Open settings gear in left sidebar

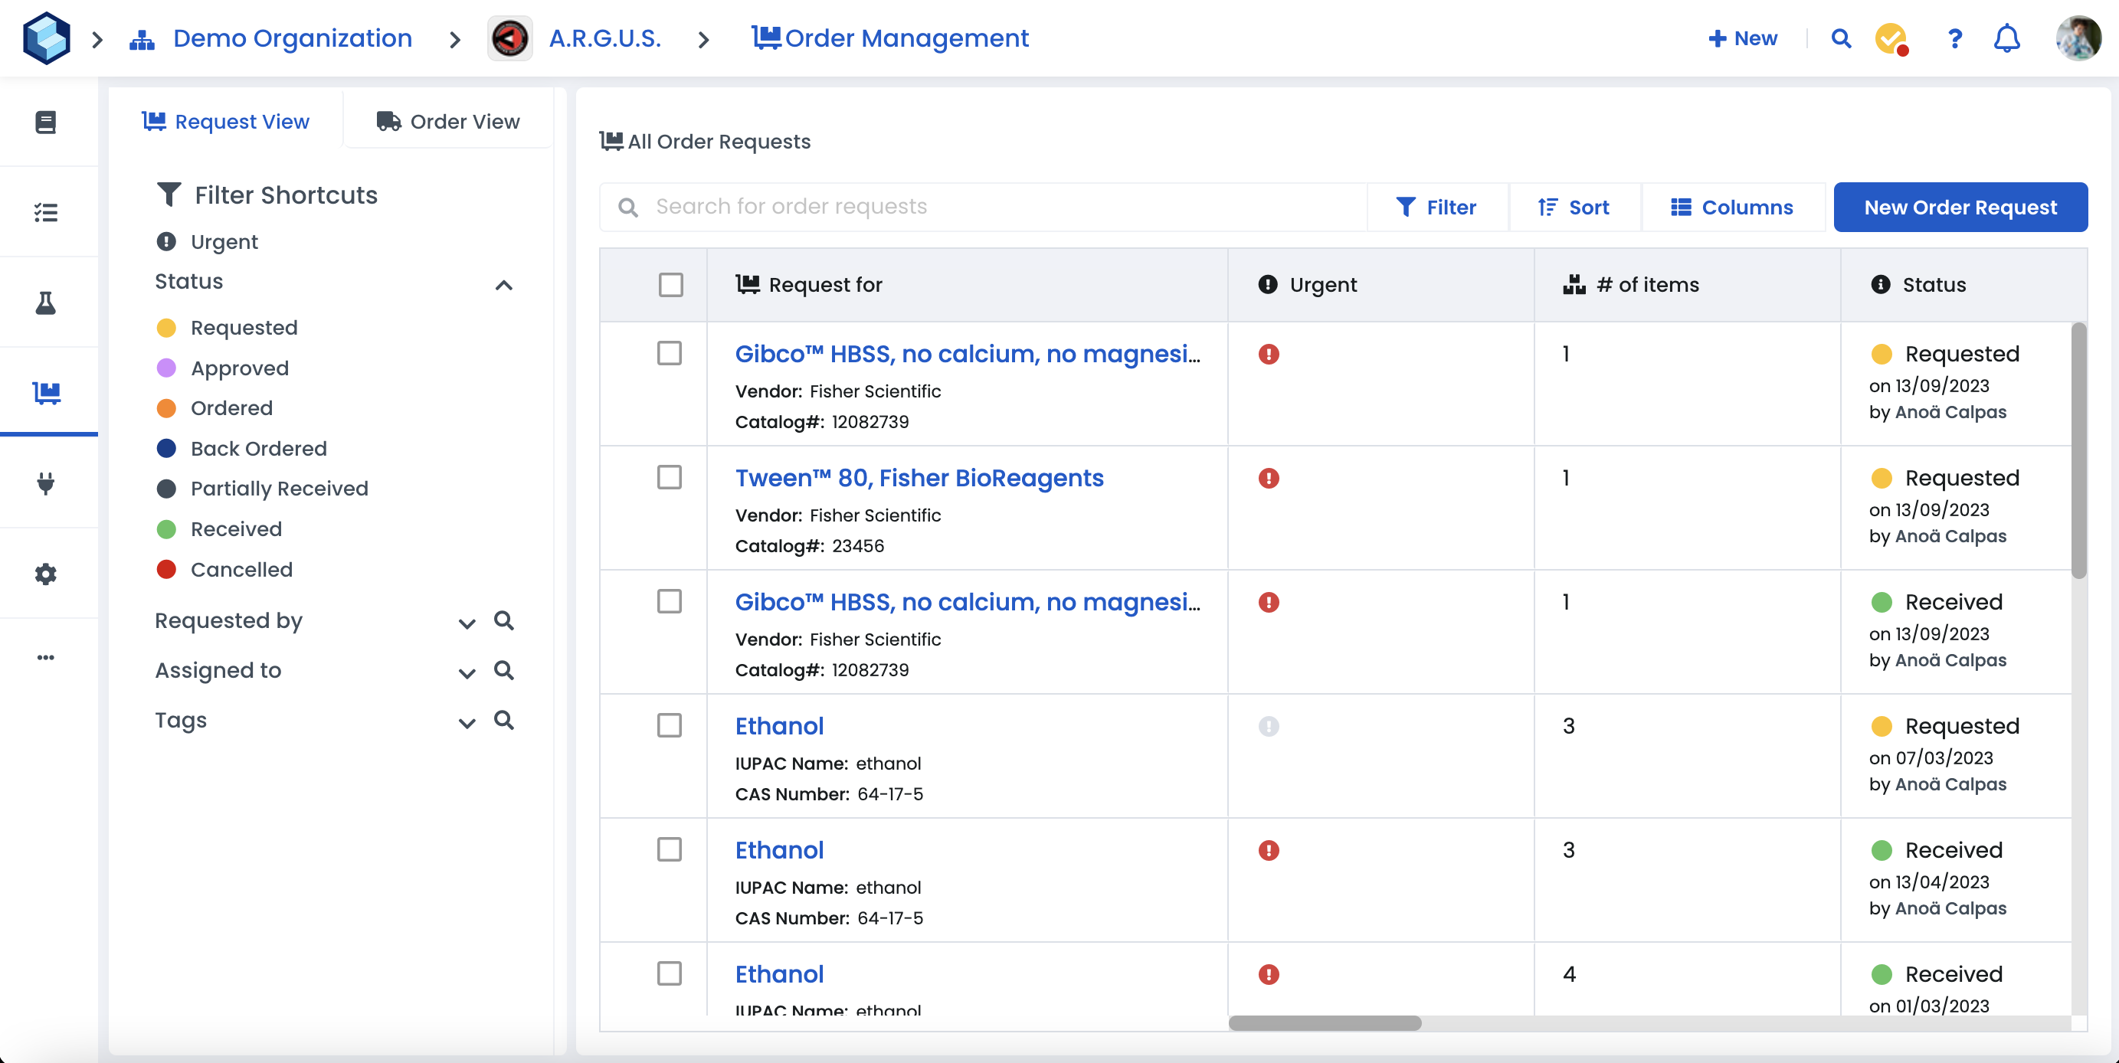pos(46,573)
